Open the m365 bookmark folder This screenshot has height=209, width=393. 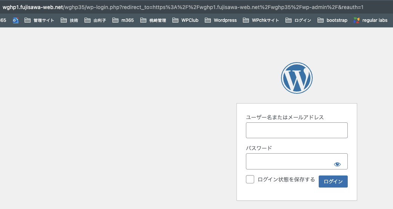(x=123, y=20)
